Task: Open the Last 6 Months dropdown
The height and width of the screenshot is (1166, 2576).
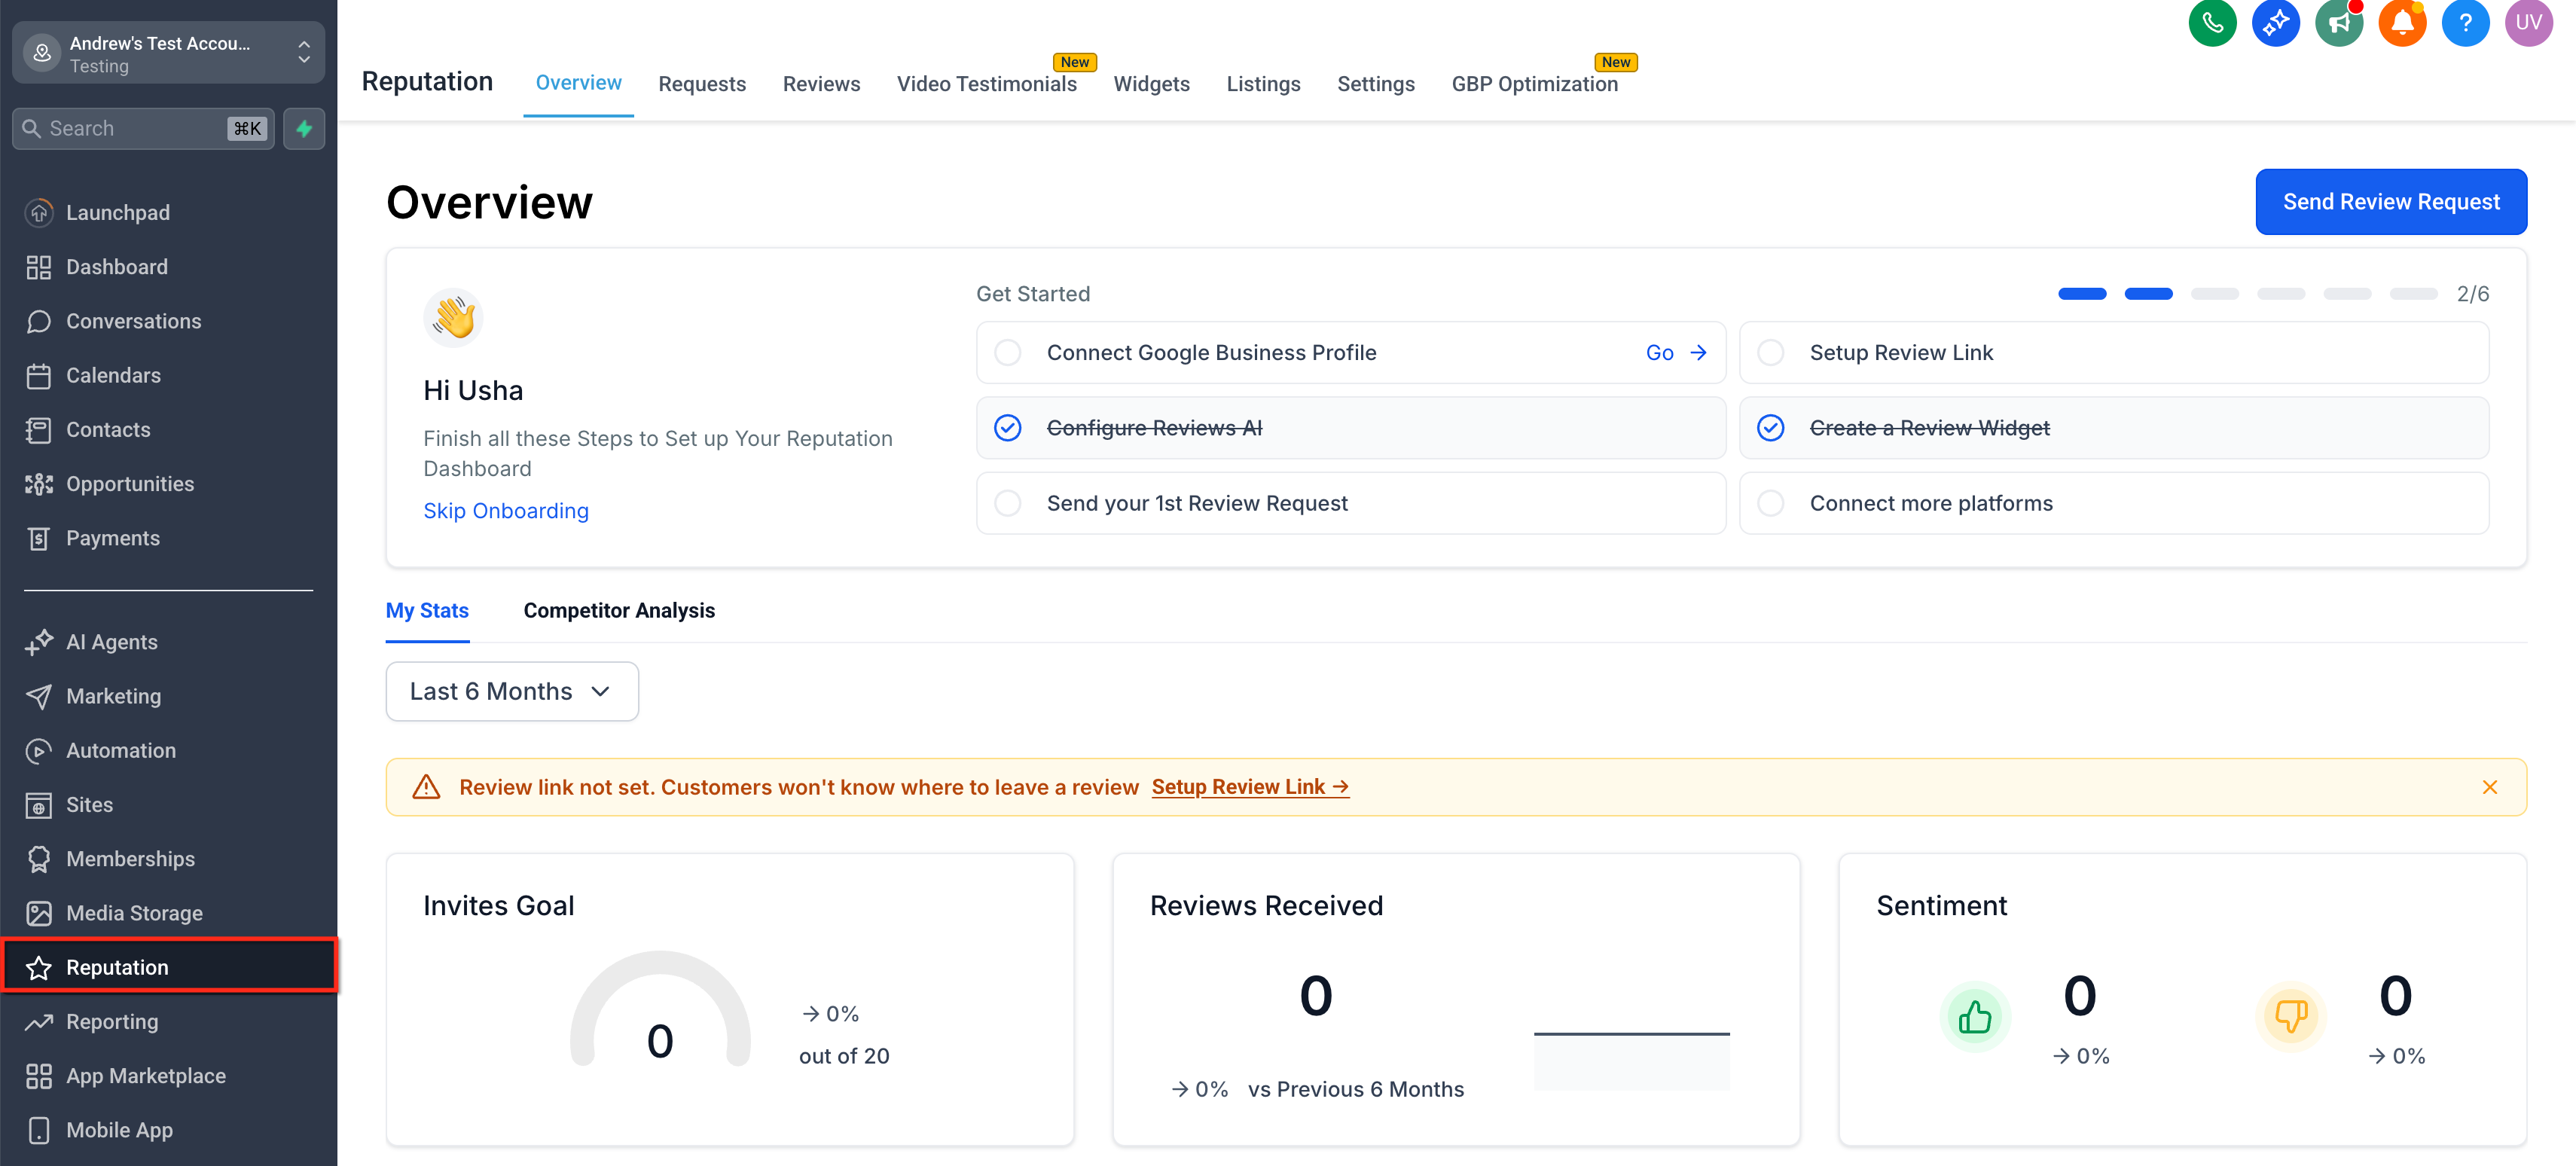Action: [x=511, y=692]
